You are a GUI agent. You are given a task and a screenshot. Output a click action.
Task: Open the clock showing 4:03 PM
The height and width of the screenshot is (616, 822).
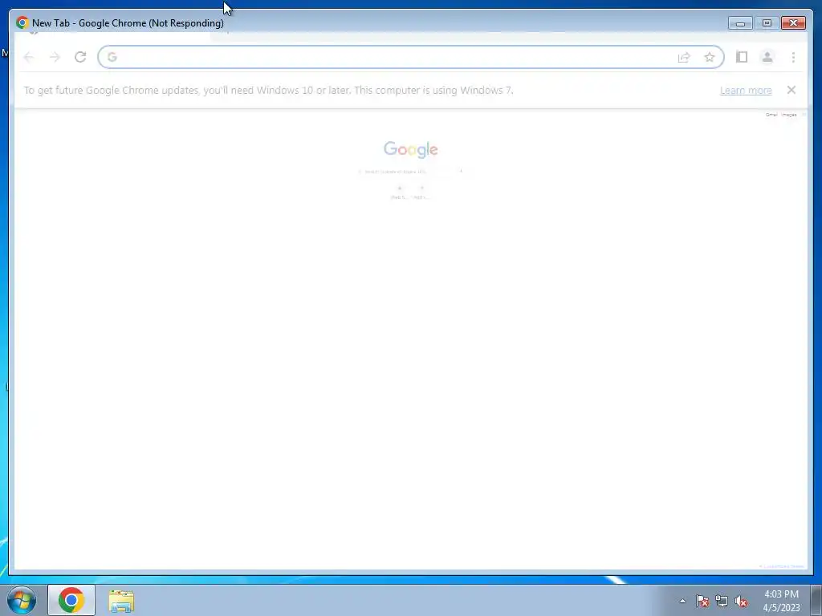pos(781,601)
